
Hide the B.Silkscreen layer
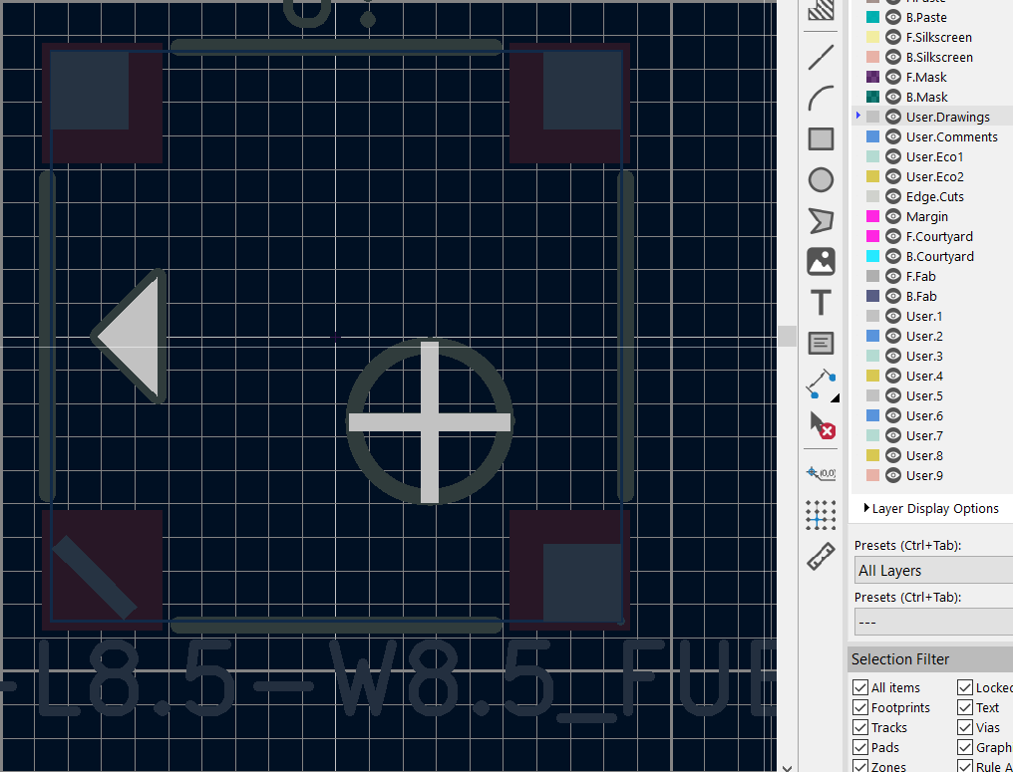point(892,58)
